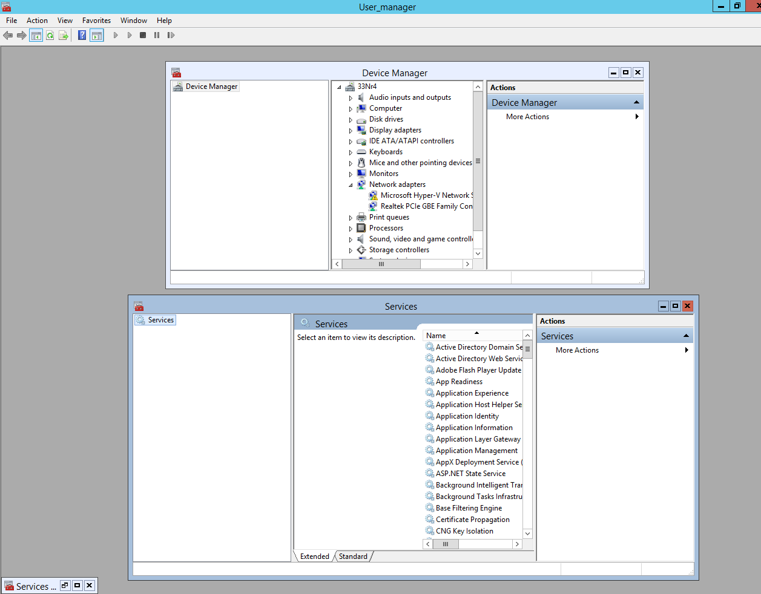Click the 33Nr4 computer icon
The width and height of the screenshot is (761, 594).
[350, 86]
